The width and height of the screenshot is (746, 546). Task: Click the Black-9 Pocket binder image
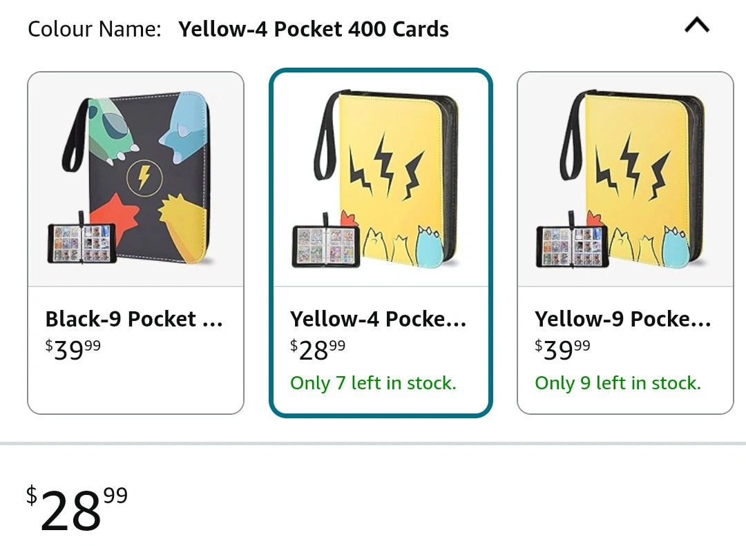(x=135, y=178)
